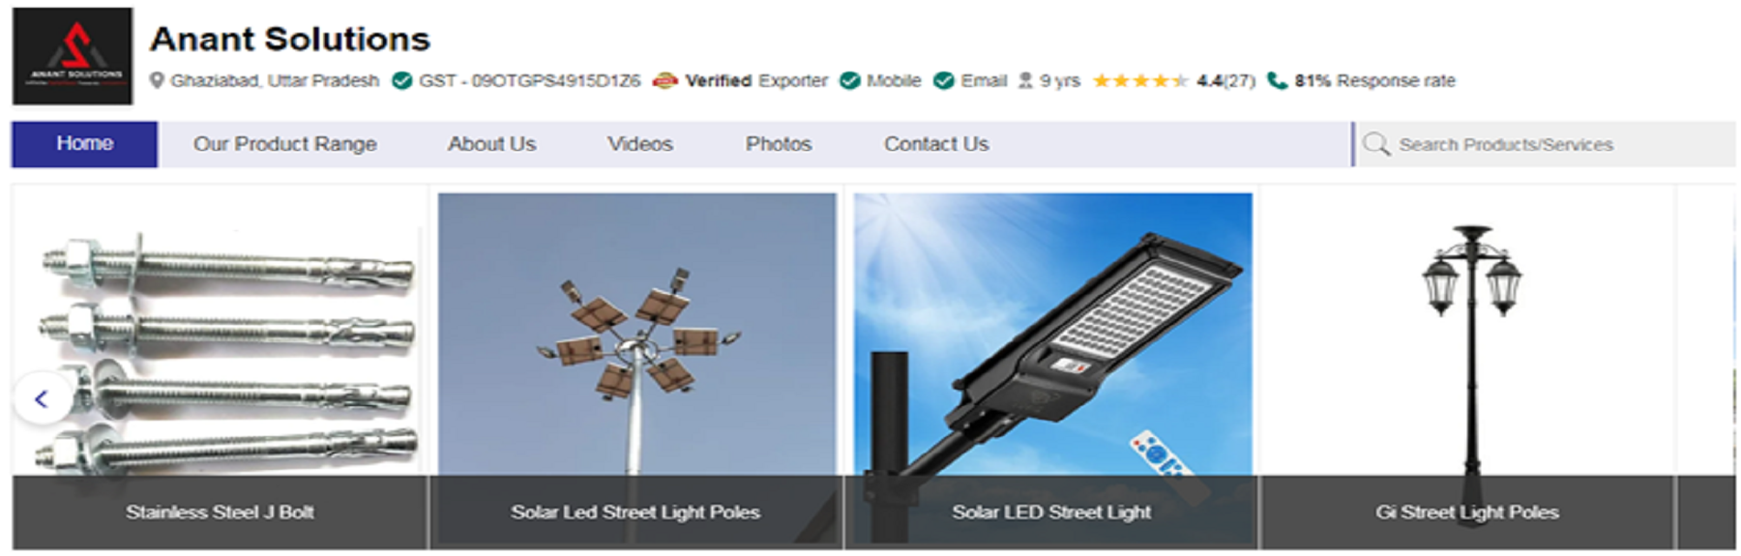1741x556 pixels.
Task: Click the Anant Solutions company logo
Action: (73, 56)
